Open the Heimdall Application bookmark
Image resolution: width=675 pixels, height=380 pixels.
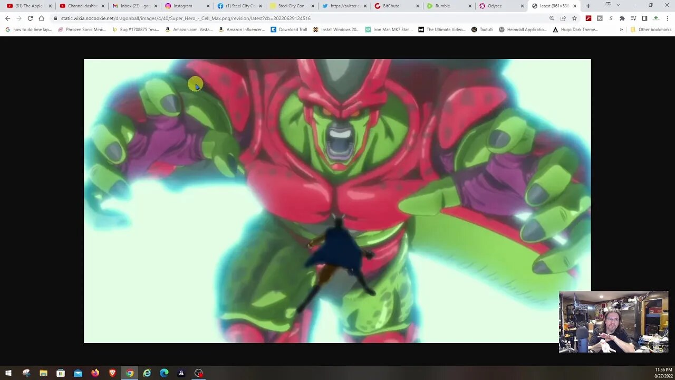(x=523, y=30)
